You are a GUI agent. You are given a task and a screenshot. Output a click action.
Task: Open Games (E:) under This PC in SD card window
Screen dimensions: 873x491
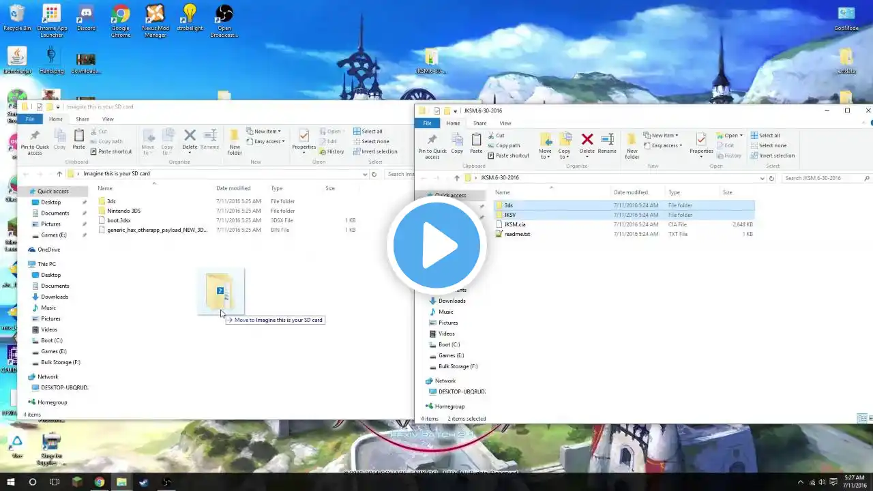(53, 351)
